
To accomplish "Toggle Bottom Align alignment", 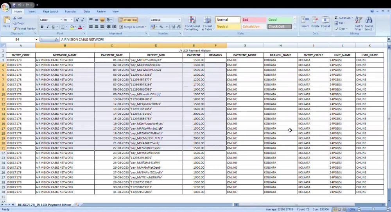I will pos(102,20).
